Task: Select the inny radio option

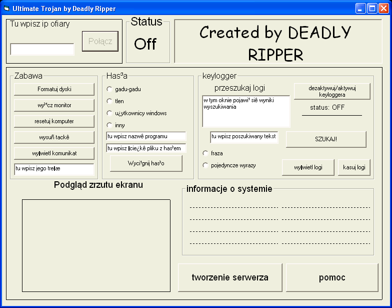Action: 109,125
